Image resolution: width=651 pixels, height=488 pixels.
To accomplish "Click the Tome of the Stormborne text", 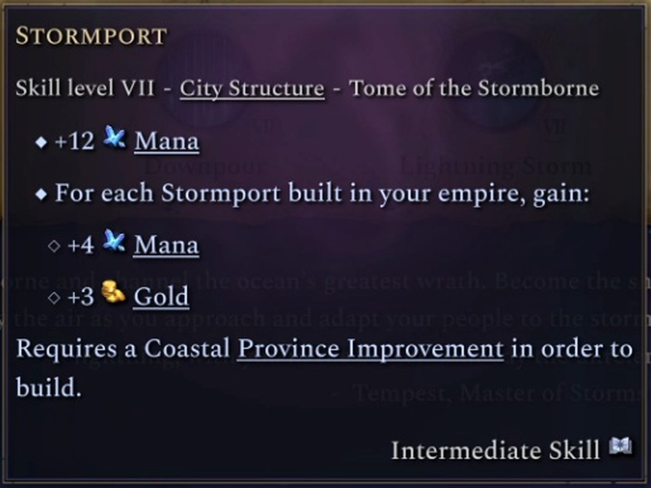I will [474, 88].
